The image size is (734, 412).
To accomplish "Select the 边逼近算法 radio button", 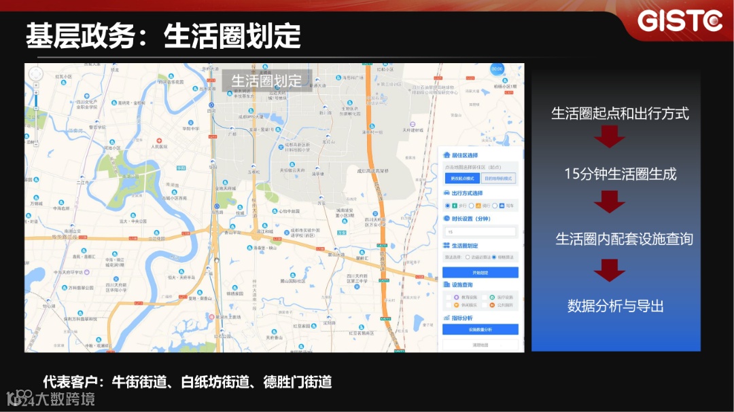I will click(x=467, y=257).
